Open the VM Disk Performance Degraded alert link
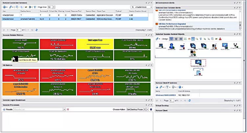 pos(172,24)
